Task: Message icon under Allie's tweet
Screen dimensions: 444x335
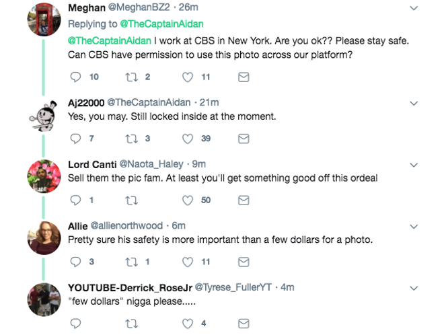Action: pos(244,262)
